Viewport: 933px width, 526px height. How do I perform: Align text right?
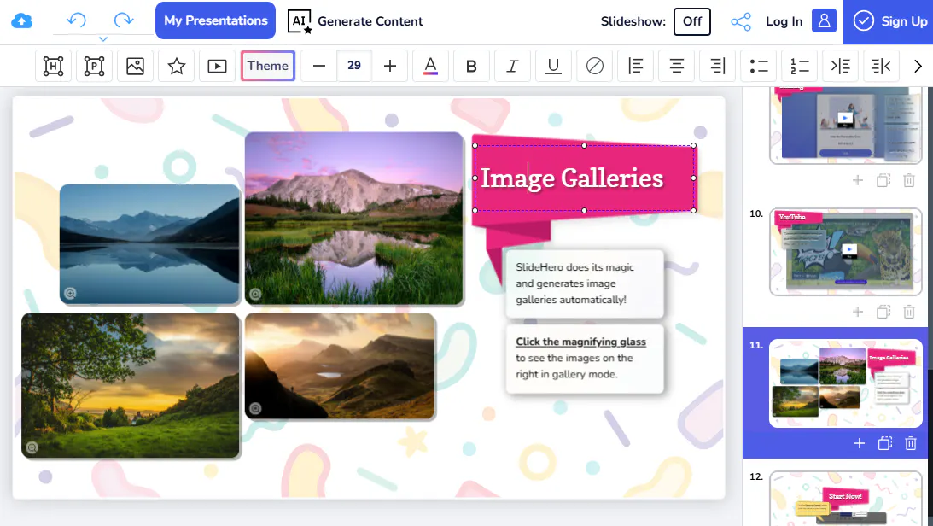tap(718, 66)
